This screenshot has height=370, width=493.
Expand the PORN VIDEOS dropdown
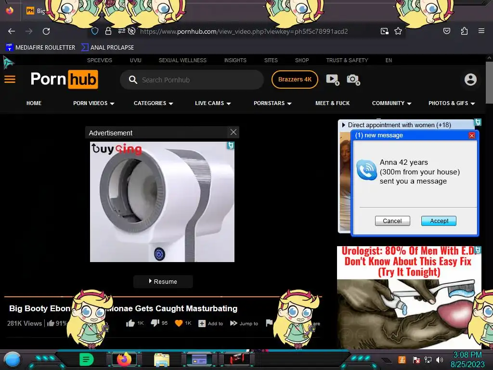pos(94,103)
